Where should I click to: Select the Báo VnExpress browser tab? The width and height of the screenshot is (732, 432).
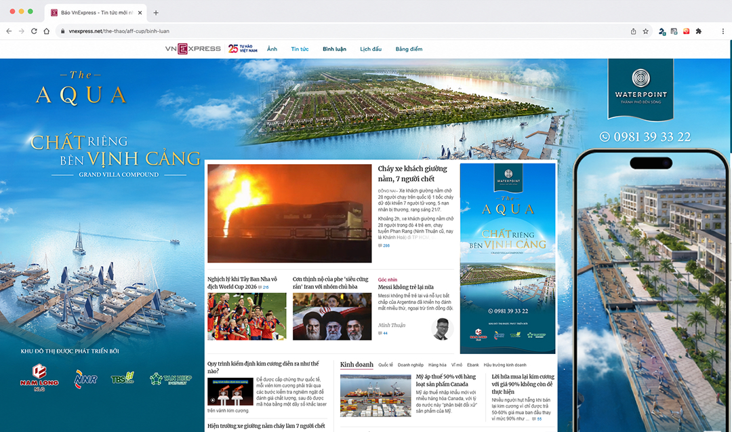point(96,13)
